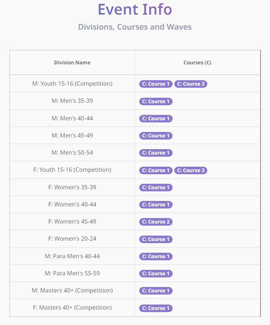Click Course 1 badge for Women's 20-24
This screenshot has height=325, width=270.
point(156,239)
